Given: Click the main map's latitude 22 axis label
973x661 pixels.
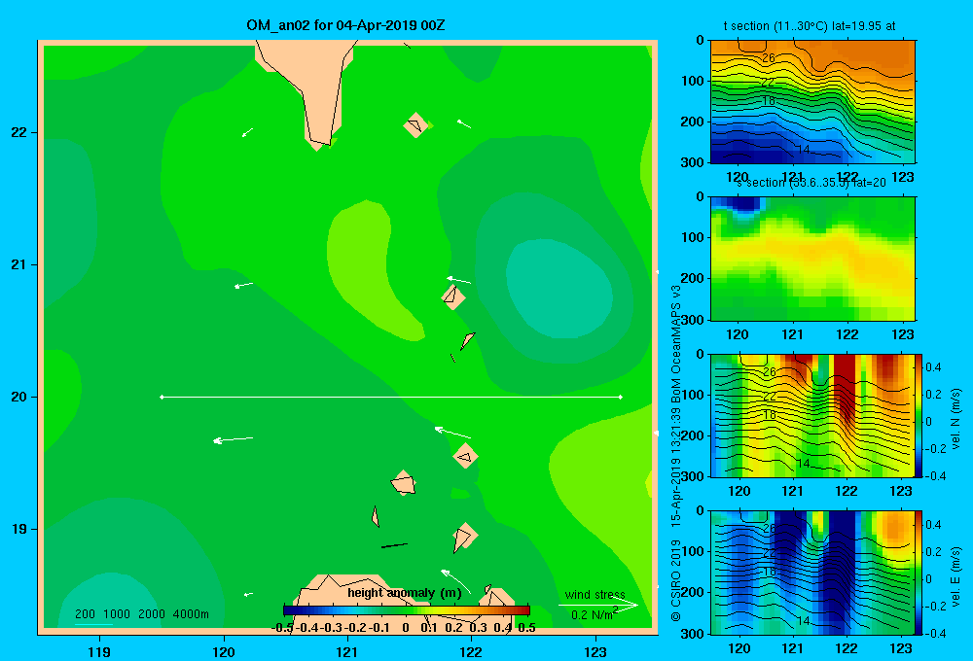Looking at the screenshot, I should 19,133.
